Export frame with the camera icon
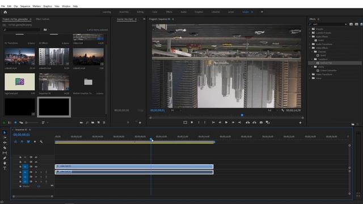Screen dimensions: 363x204 (261, 122)
